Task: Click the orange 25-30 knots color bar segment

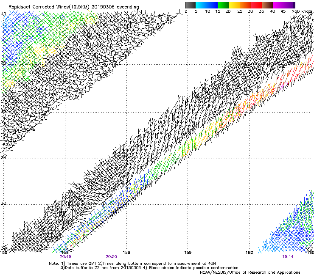Action: (245, 5)
